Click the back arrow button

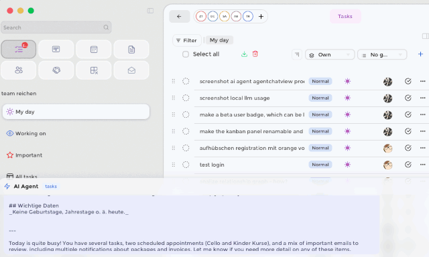click(x=179, y=16)
